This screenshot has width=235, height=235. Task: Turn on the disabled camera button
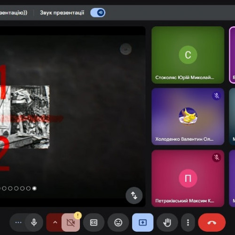71,222
